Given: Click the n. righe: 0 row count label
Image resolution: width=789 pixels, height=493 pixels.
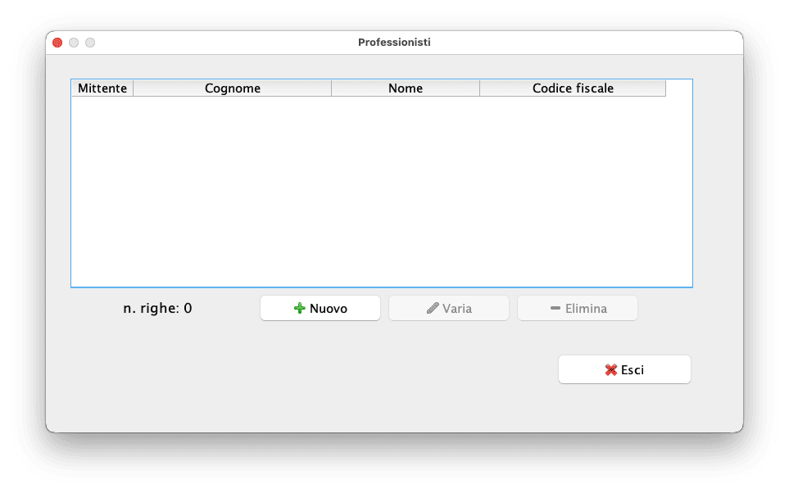Looking at the screenshot, I should tap(157, 308).
